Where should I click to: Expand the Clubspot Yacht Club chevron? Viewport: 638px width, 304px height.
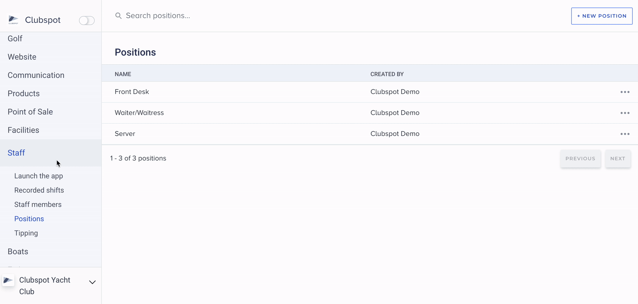point(92,282)
